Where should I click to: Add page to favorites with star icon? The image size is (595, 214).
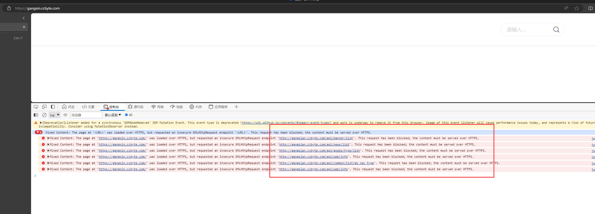(577, 8)
